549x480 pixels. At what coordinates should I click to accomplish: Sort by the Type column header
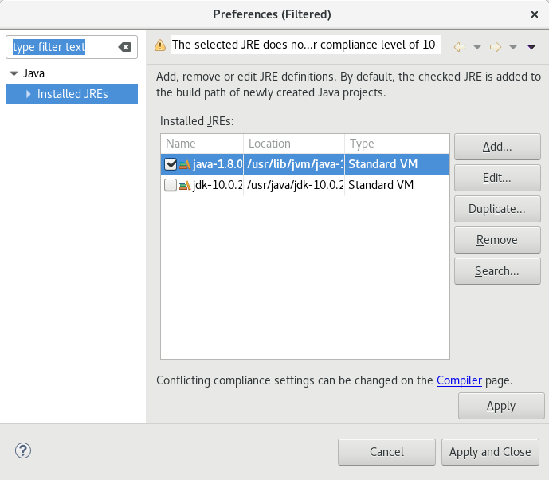pyautogui.click(x=397, y=144)
